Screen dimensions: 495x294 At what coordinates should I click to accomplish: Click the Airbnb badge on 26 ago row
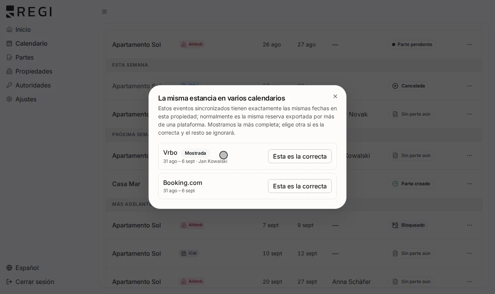tap(192, 44)
